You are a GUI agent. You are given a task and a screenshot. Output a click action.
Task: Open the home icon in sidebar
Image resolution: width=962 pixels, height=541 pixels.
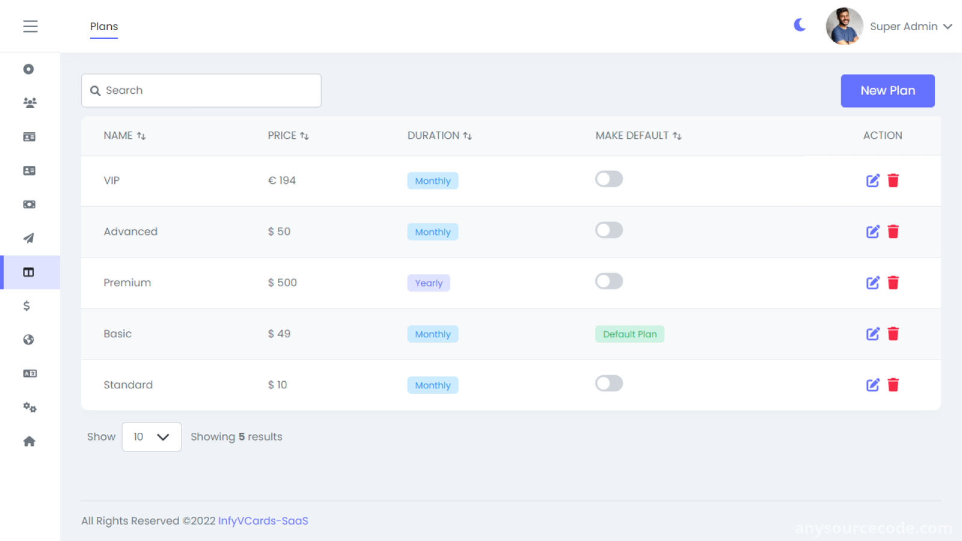click(29, 441)
